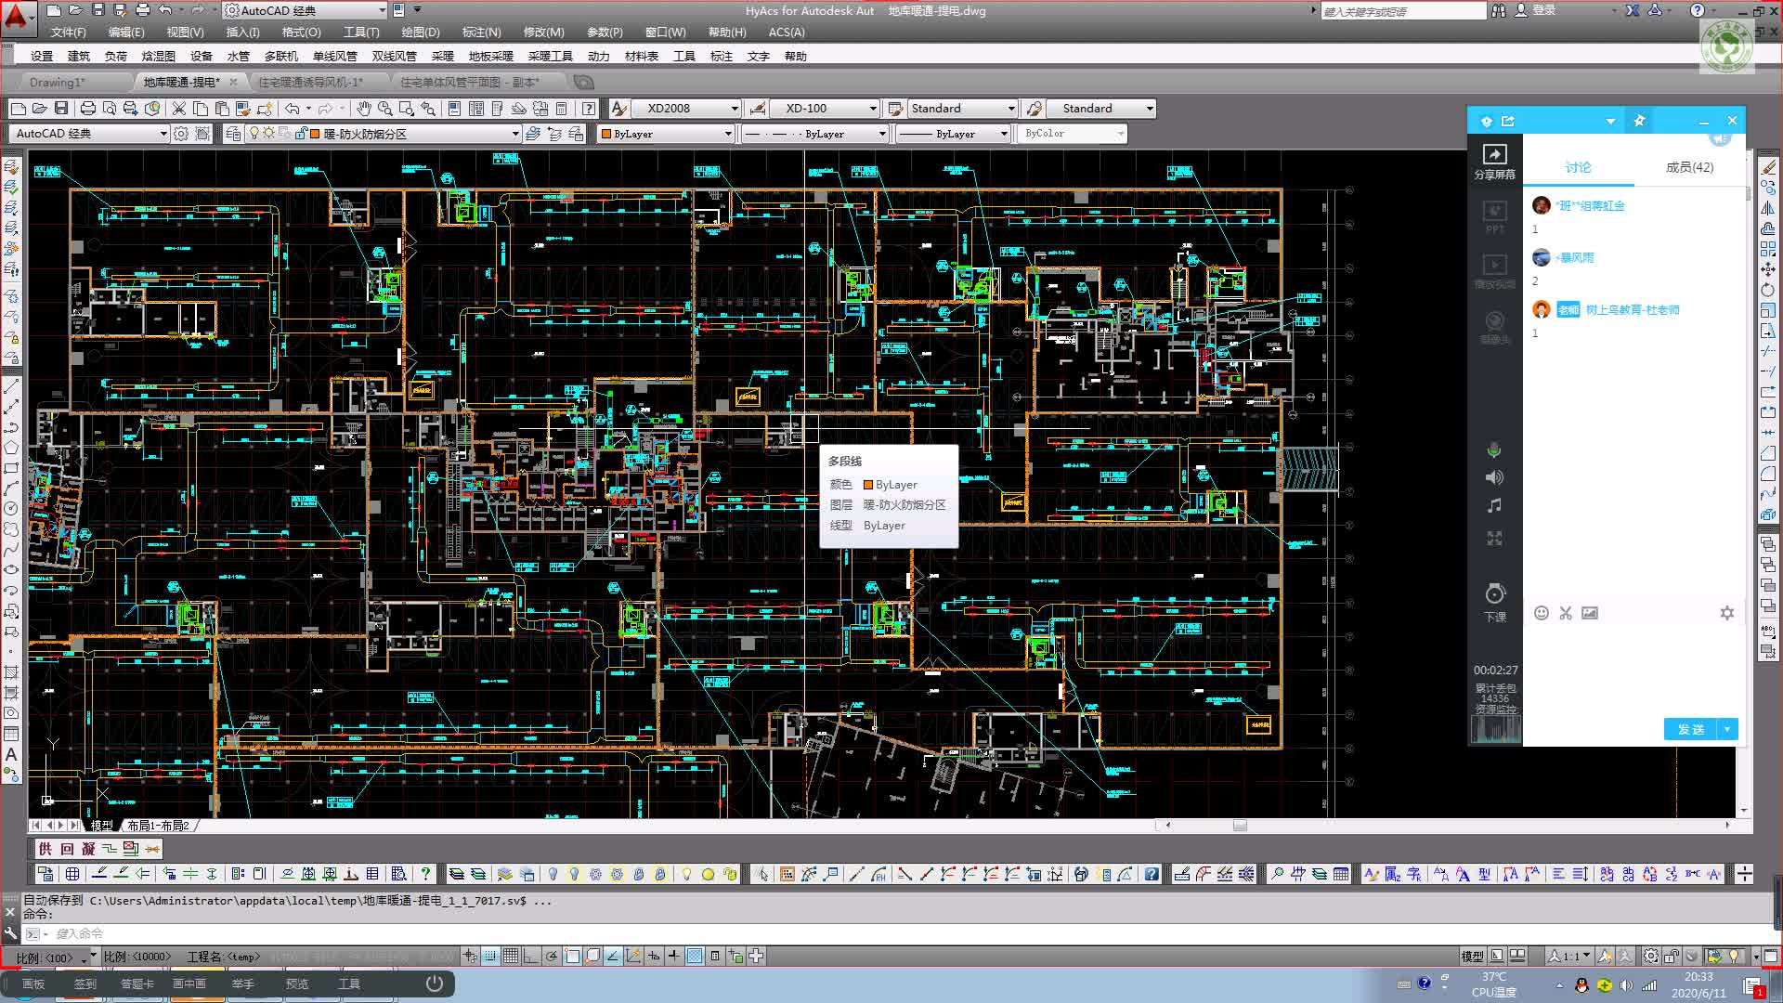Click the Undo arrow icon
The height and width of the screenshot is (1003, 1783).
click(292, 109)
